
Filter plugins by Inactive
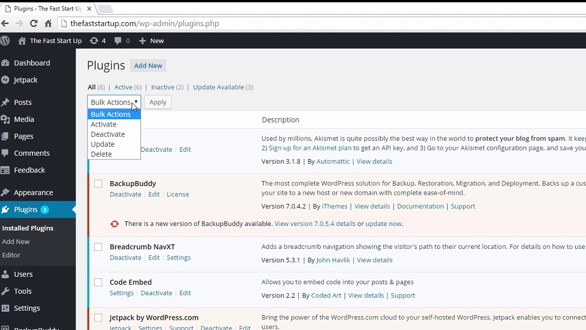pyautogui.click(x=163, y=87)
